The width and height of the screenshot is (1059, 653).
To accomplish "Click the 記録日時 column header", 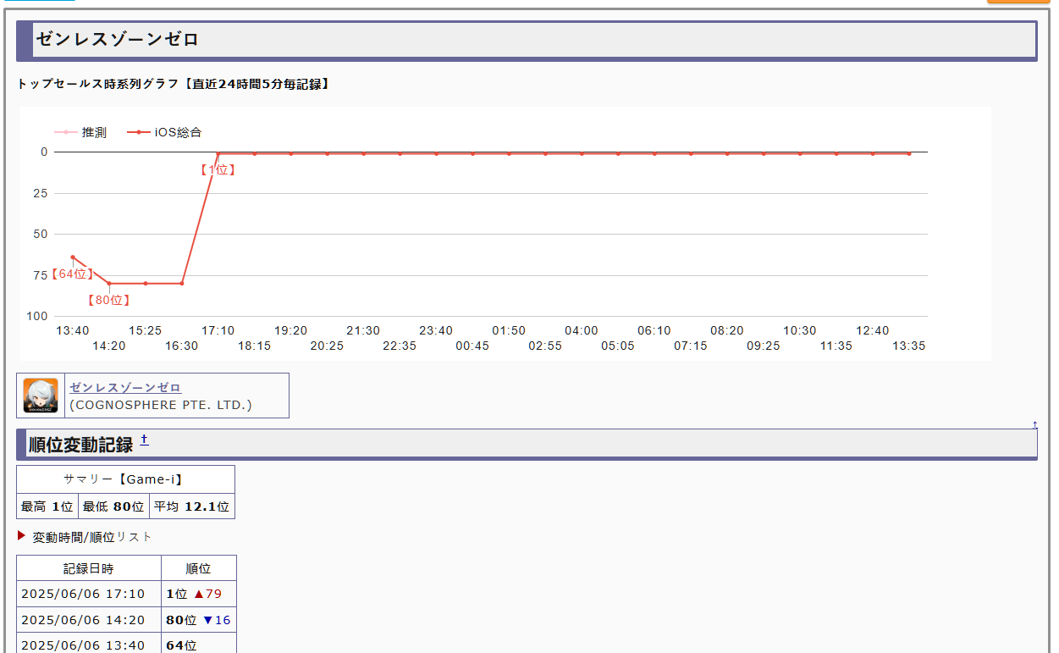I will tap(89, 568).
